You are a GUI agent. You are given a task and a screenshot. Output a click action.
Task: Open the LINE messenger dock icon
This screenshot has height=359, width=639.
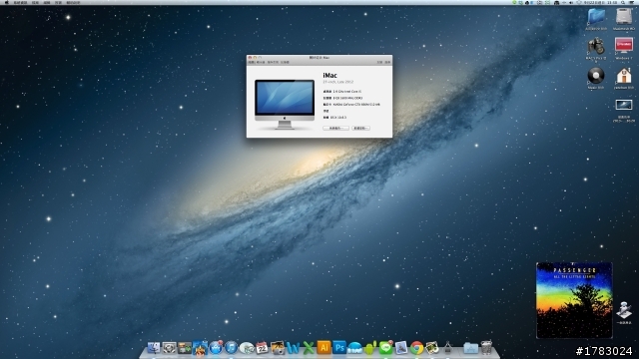point(386,348)
